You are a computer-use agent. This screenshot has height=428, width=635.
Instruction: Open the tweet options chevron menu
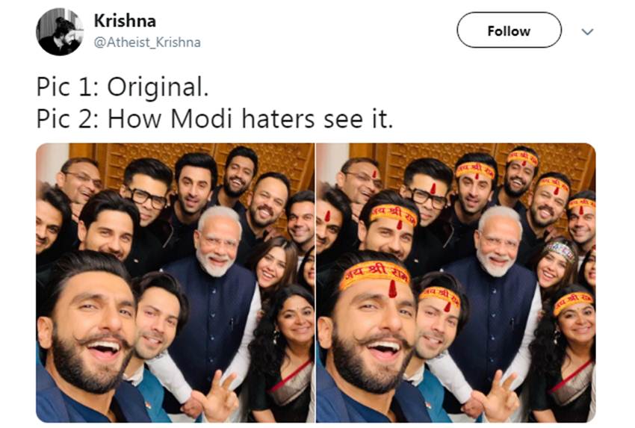click(x=587, y=31)
